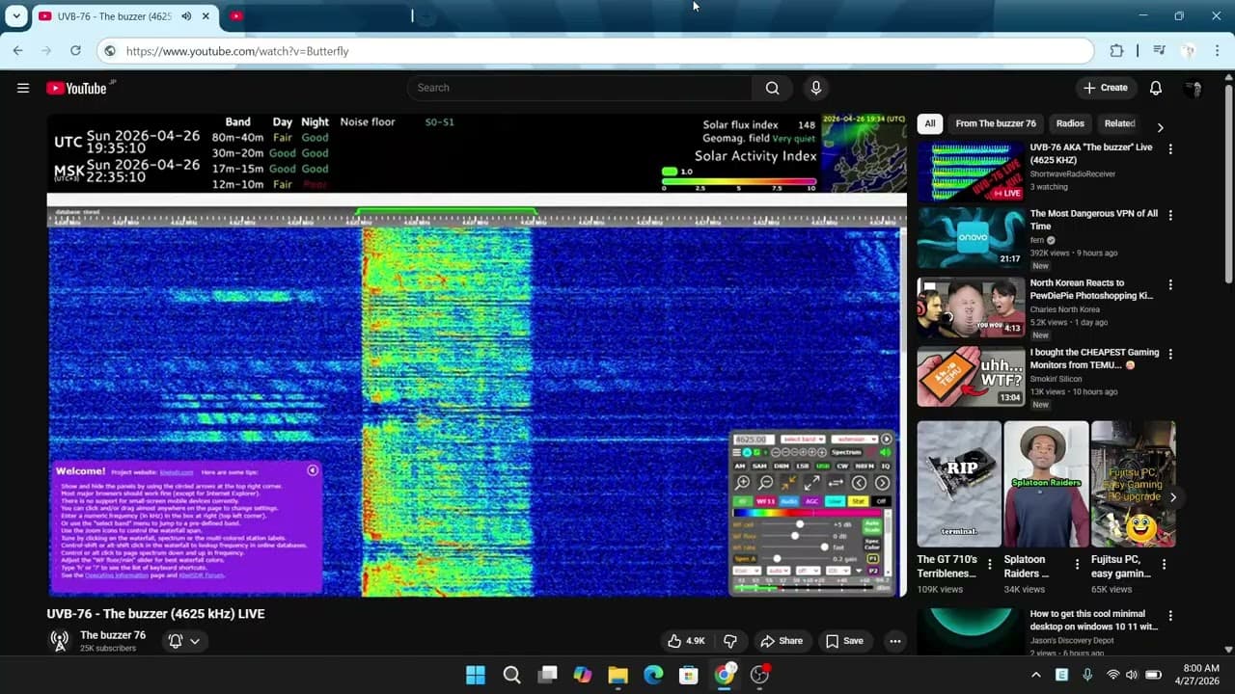This screenshot has height=694, width=1235.
Task: Open the browser extensions puzzle icon
Action: point(1116,51)
